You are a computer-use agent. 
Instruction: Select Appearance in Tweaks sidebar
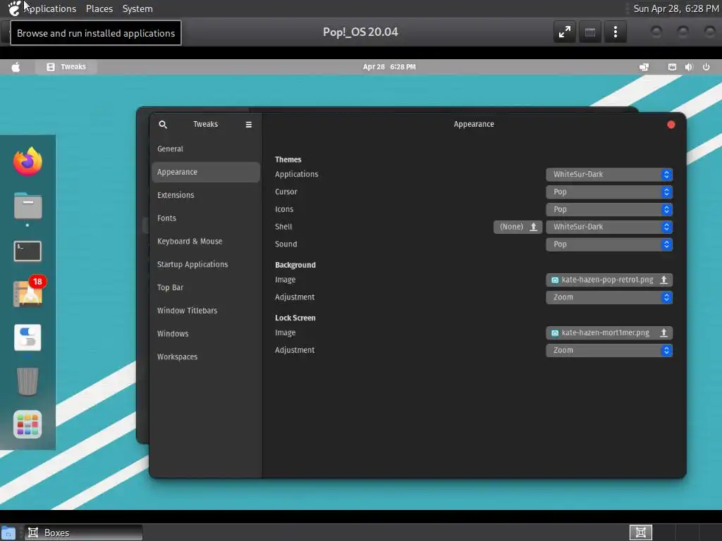pyautogui.click(x=206, y=172)
